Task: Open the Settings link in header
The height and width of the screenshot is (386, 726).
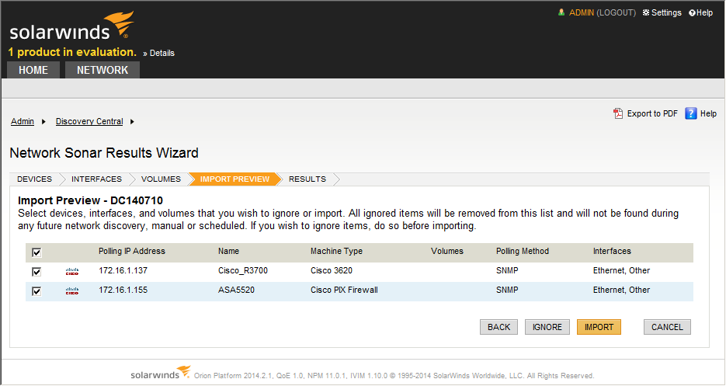Action: tap(666, 12)
